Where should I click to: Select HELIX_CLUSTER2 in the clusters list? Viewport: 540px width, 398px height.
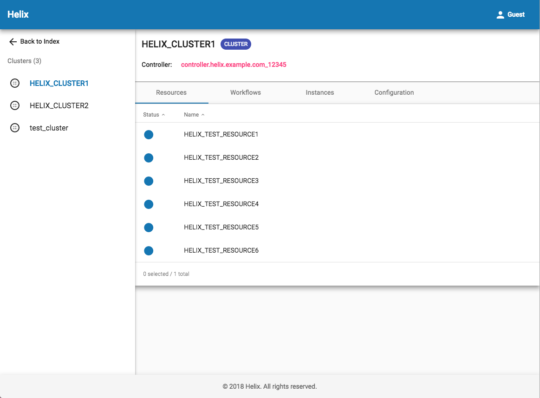coord(59,106)
